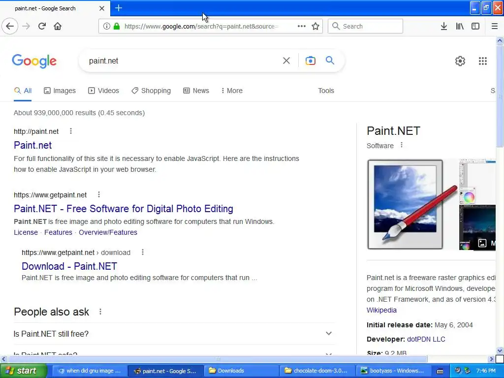Click the horizontal scrollbar right arrow
This screenshot has height=378, width=504.
click(x=491, y=359)
